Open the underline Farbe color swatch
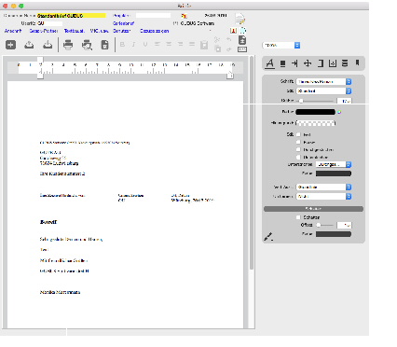The width and height of the screenshot is (397, 347). pyautogui.click(x=334, y=173)
